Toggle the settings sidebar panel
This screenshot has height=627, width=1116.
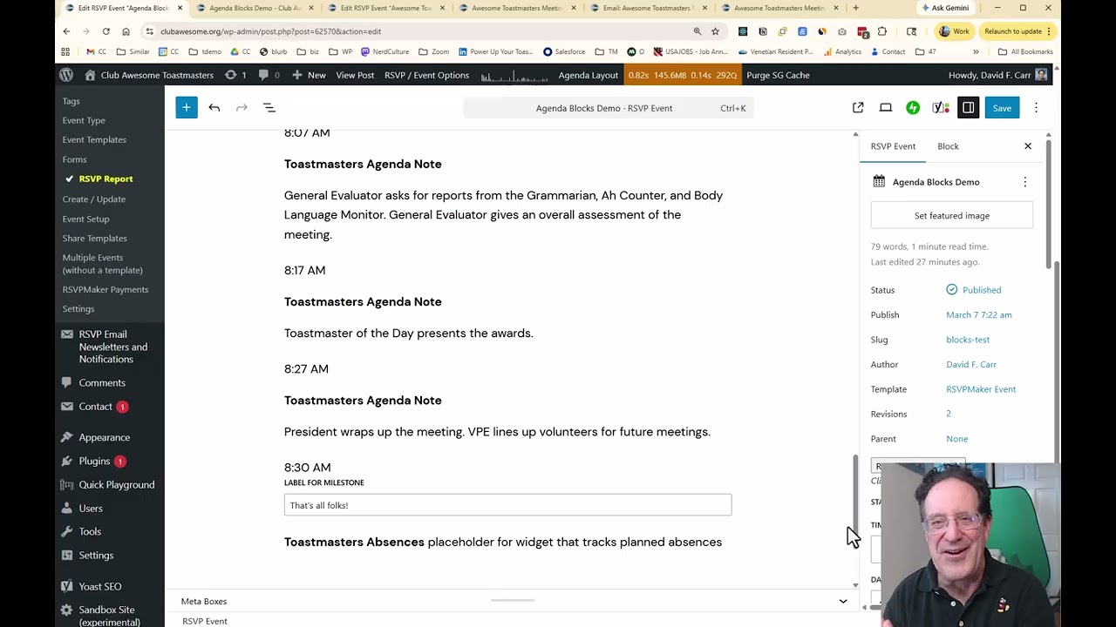click(x=969, y=108)
